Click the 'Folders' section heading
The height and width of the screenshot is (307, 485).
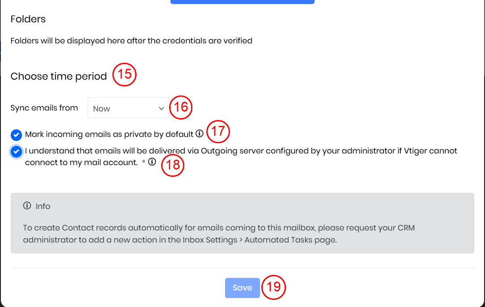tap(28, 19)
